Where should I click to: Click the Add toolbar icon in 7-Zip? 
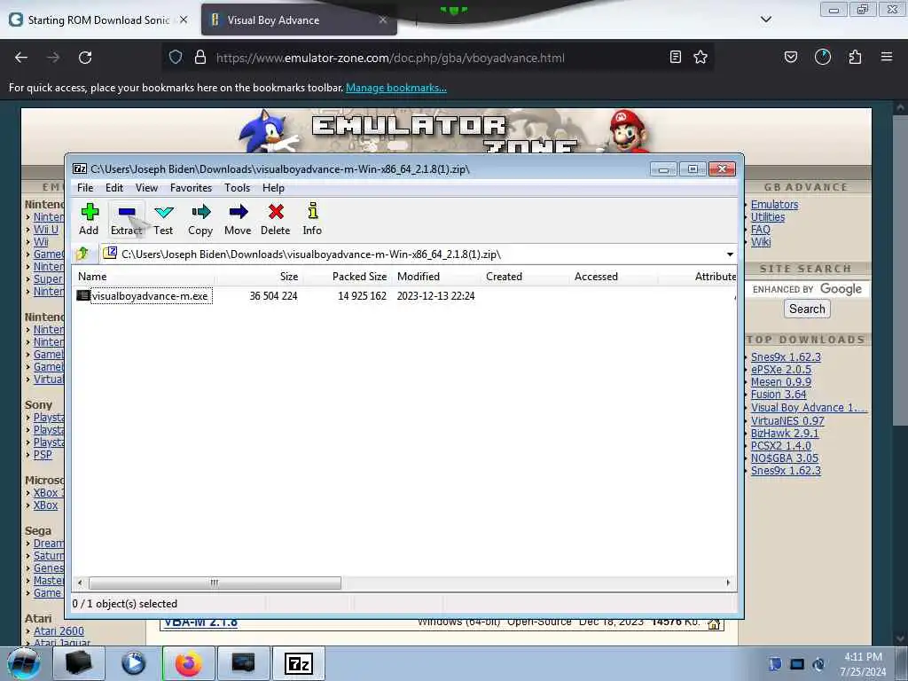click(90, 219)
